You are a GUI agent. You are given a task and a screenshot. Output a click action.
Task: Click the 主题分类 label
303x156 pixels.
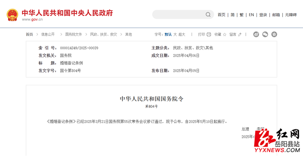[x=161, y=48]
